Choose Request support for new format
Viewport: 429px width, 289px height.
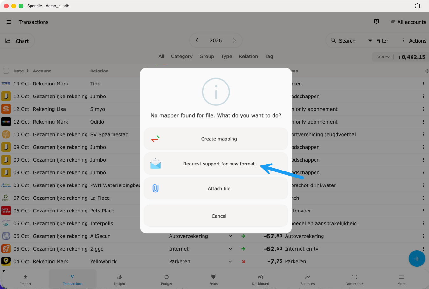pos(216,164)
